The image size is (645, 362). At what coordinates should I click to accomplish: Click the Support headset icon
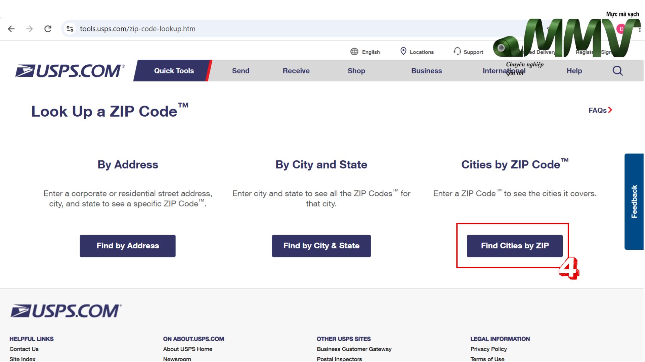click(x=457, y=51)
